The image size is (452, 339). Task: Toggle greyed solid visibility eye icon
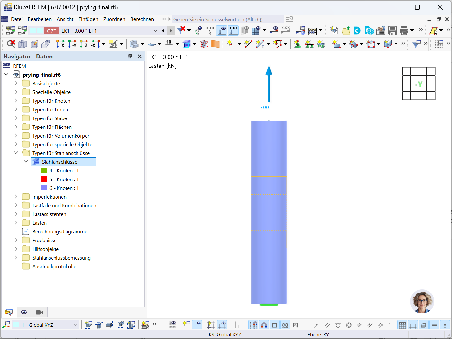pos(245,31)
